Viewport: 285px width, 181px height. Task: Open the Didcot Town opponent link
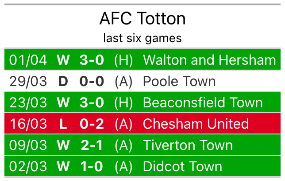pos(182,166)
